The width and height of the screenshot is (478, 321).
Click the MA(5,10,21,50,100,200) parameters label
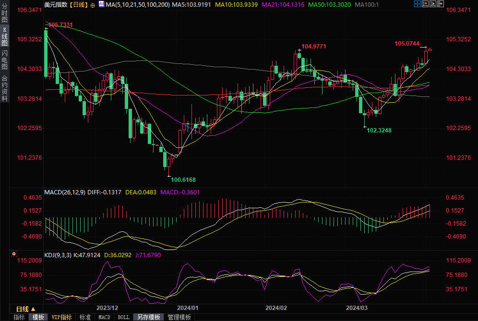[137, 4]
